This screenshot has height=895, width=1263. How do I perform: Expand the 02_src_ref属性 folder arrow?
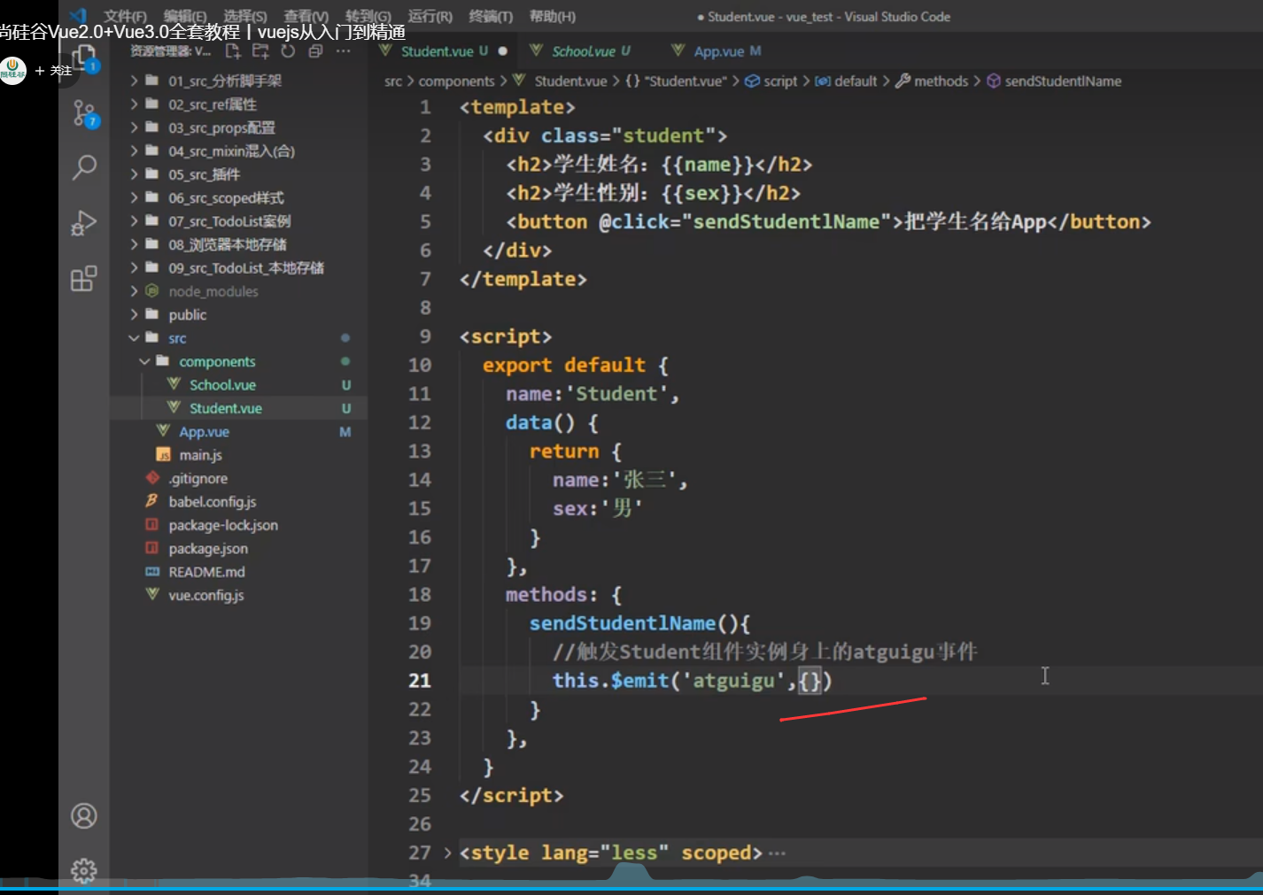135,104
